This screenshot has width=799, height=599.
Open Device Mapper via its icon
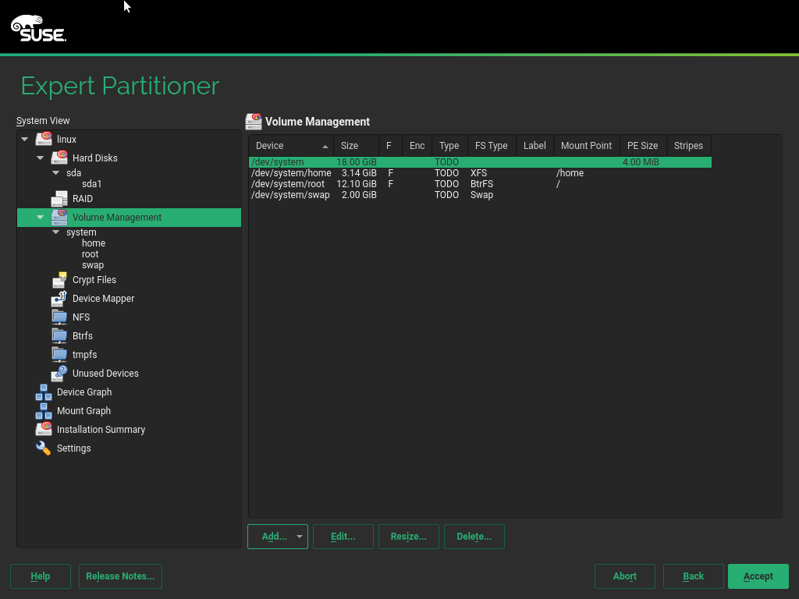[x=59, y=299]
